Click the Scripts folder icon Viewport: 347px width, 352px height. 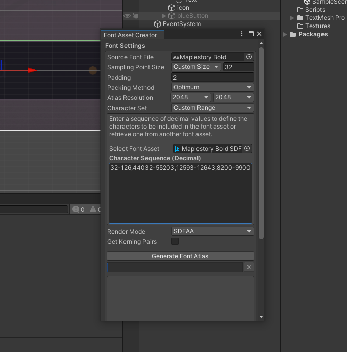(x=300, y=10)
